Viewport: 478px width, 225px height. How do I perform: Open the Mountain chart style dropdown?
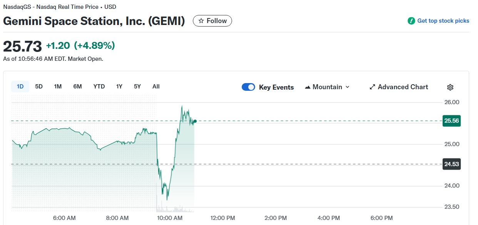coord(327,87)
